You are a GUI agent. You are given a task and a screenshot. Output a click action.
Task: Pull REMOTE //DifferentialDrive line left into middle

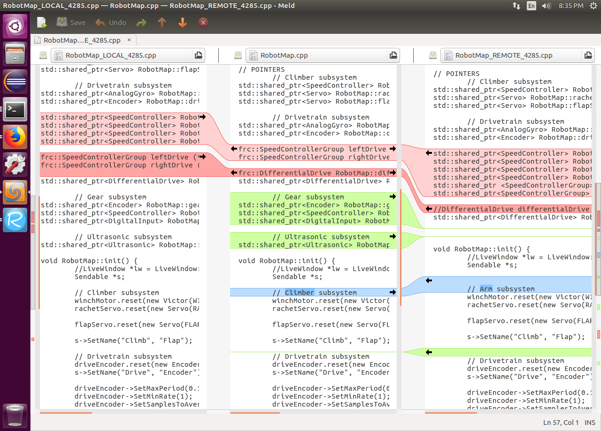point(429,209)
